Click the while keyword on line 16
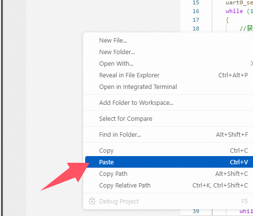Image resolution: width=253 pixels, height=216 pixels. 234,11
